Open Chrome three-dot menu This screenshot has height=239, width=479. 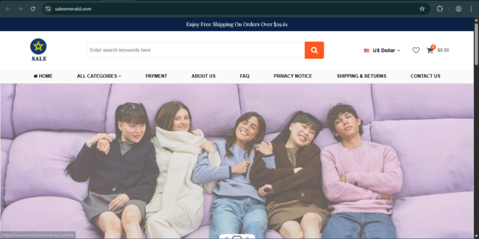point(471,9)
